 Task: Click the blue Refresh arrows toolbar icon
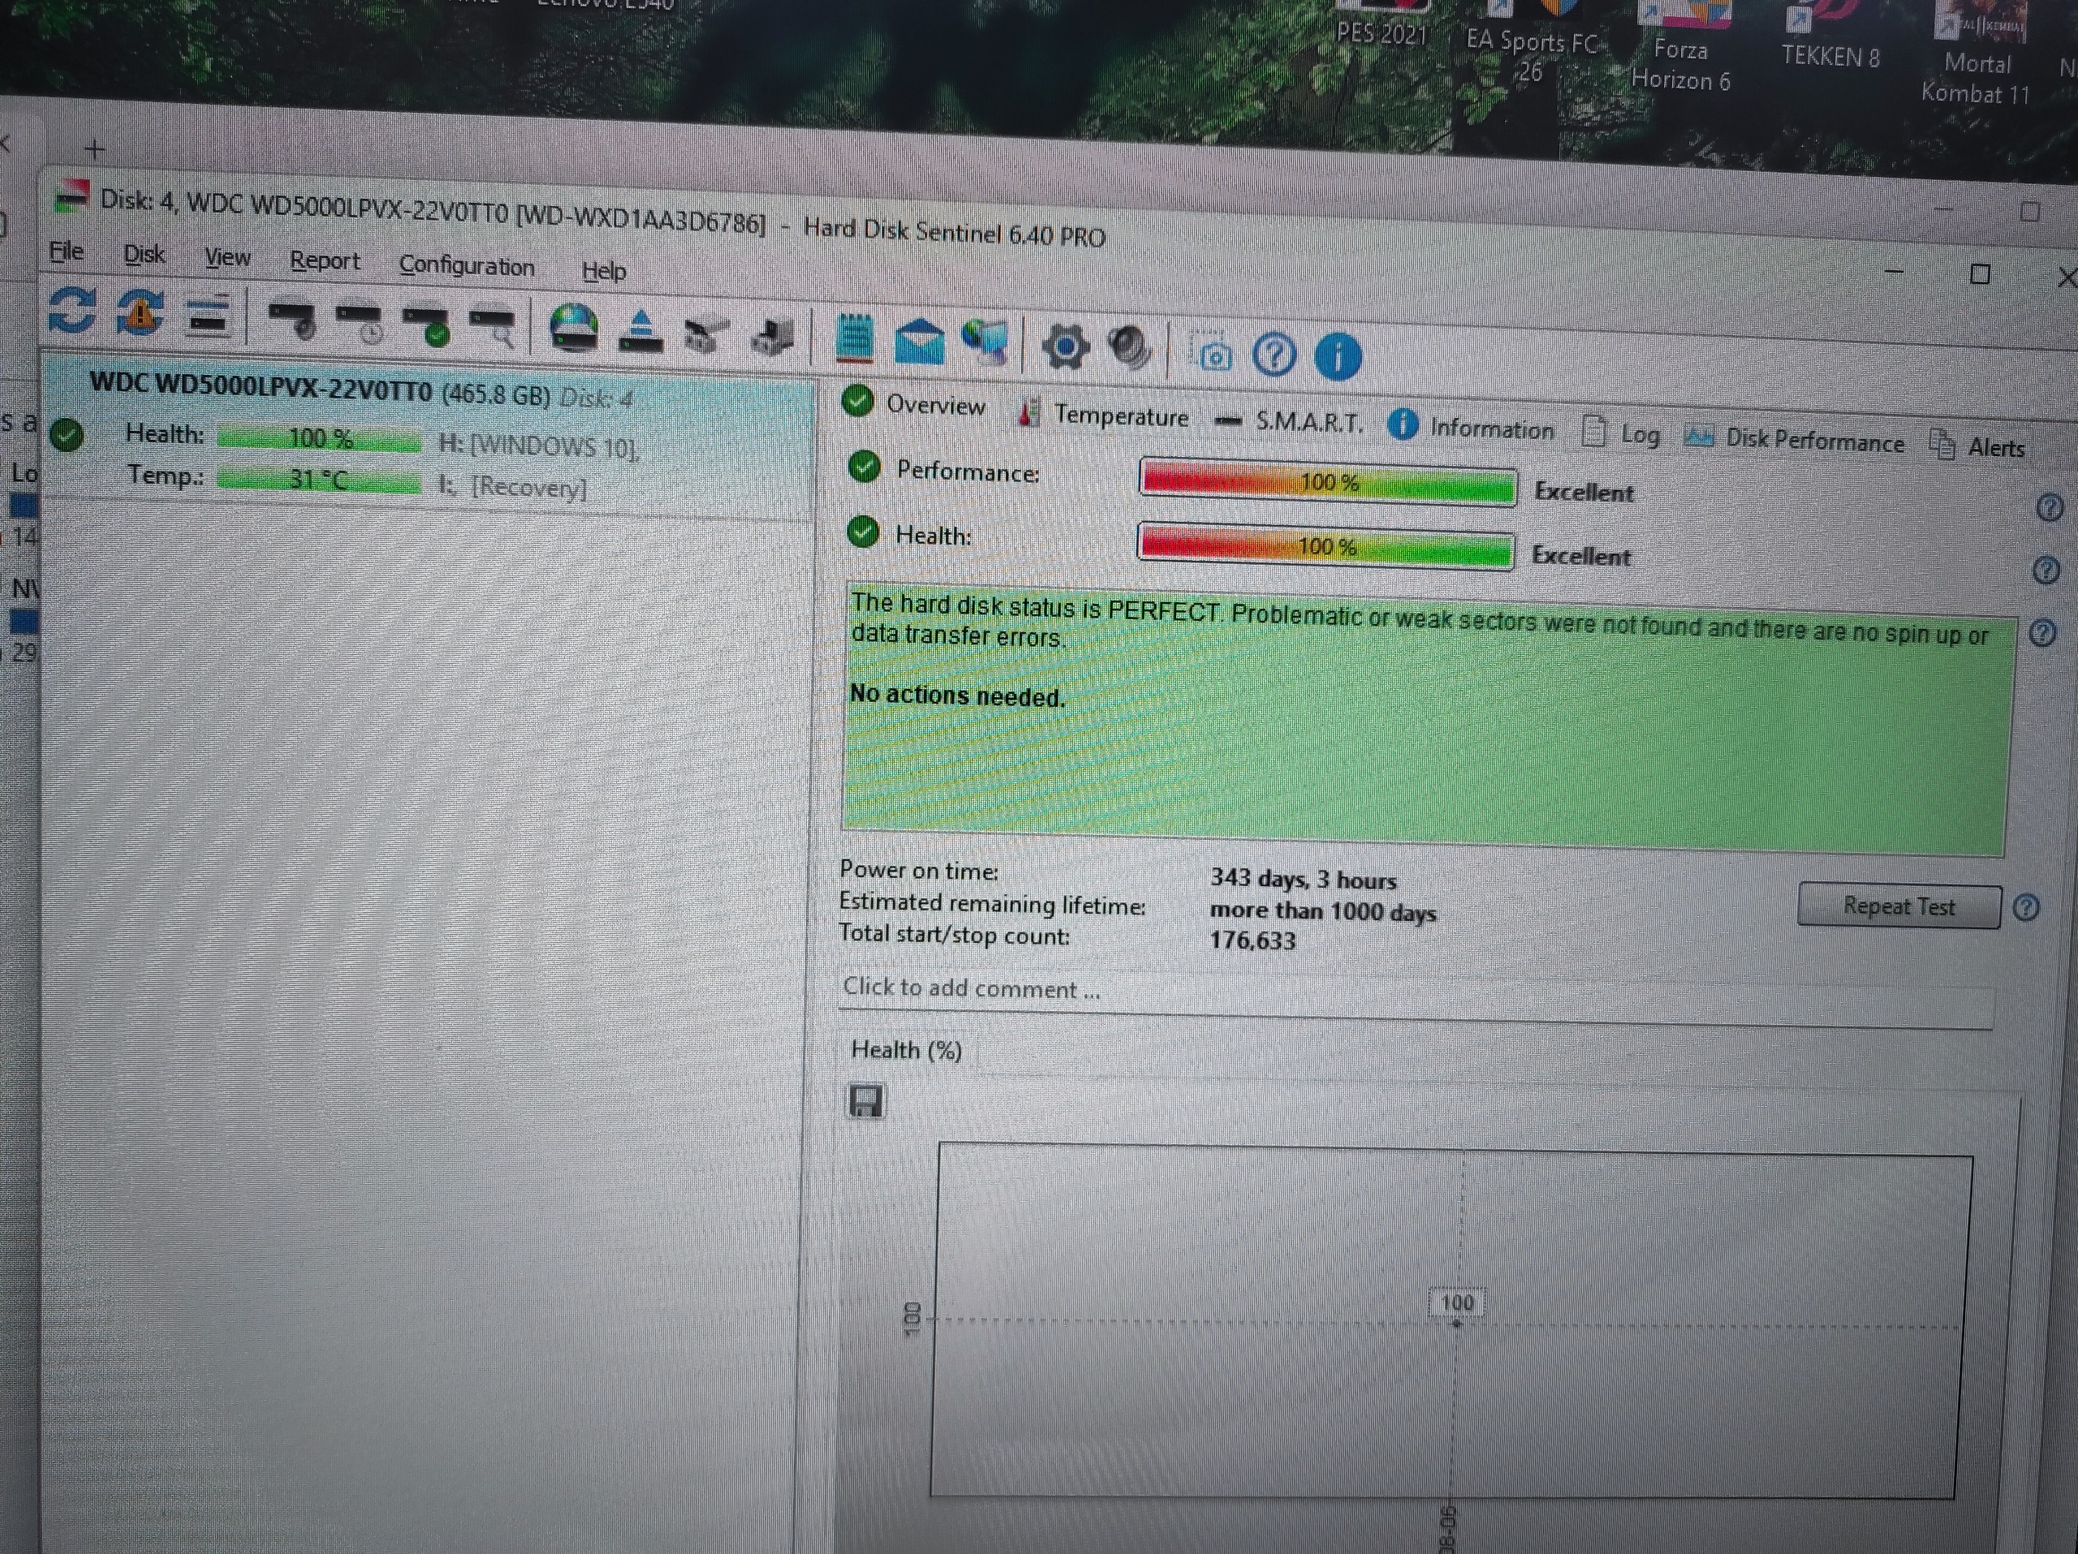tap(72, 310)
